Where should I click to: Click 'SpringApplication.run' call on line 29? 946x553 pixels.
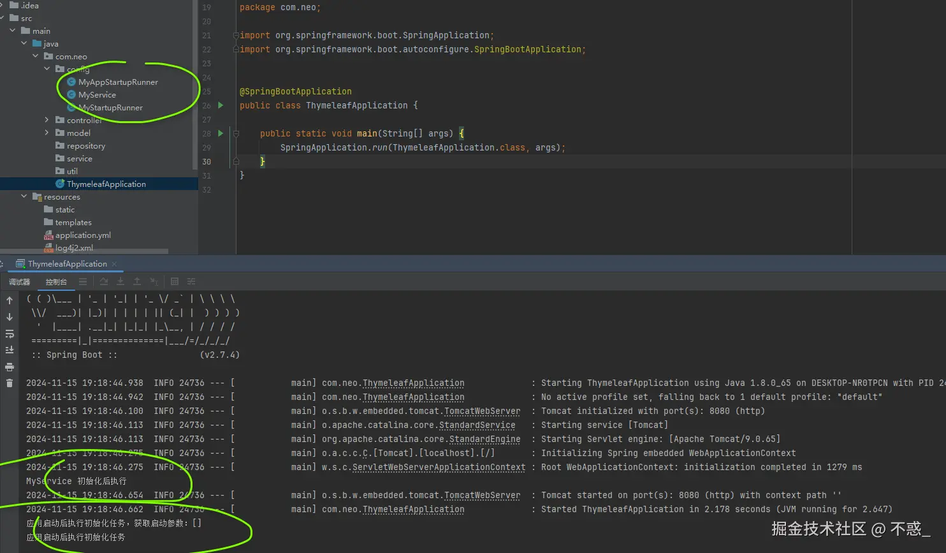pyautogui.click(x=333, y=147)
